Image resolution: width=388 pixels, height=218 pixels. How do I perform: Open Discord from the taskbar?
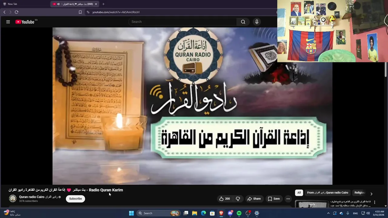[x=230, y=213]
